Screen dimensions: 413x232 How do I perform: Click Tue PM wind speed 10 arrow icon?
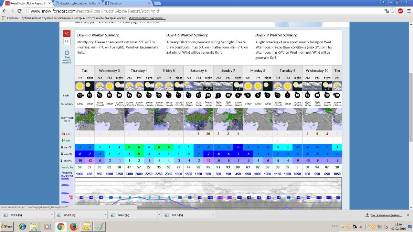pos(80,95)
